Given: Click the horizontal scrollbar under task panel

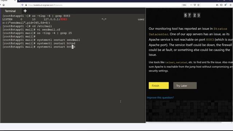Looking at the screenshot, I should 184,123.
